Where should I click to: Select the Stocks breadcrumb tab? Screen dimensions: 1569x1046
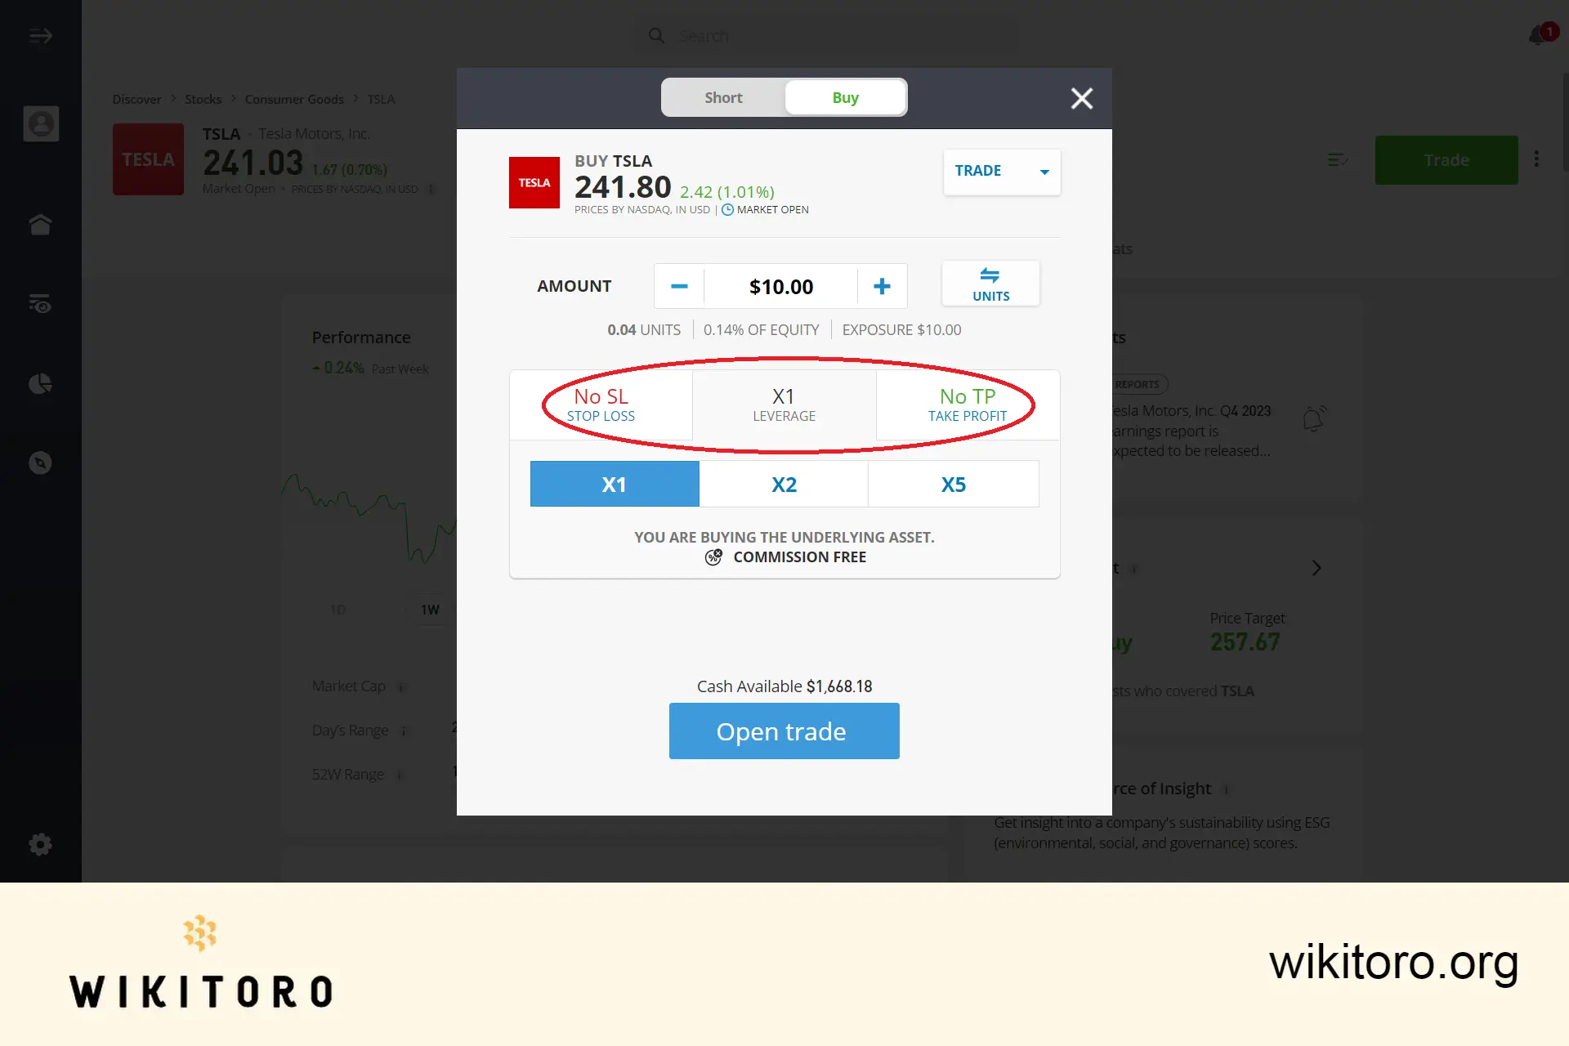pos(202,98)
